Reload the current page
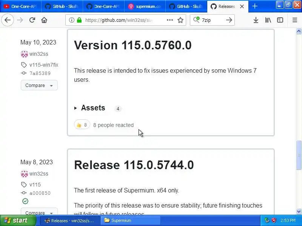This screenshot has height=226, width=302. [32, 20]
